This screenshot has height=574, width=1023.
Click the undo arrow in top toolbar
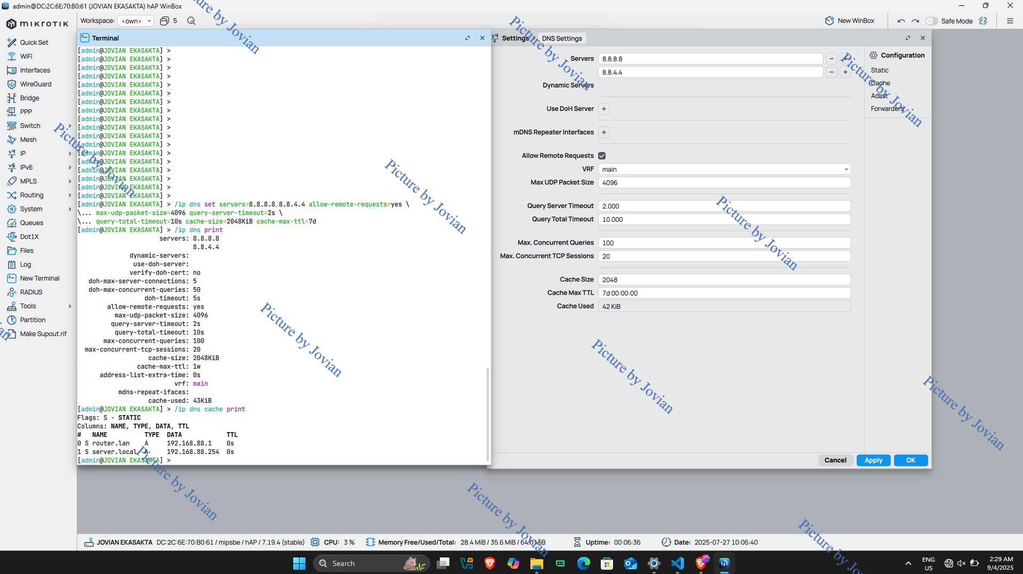[901, 21]
